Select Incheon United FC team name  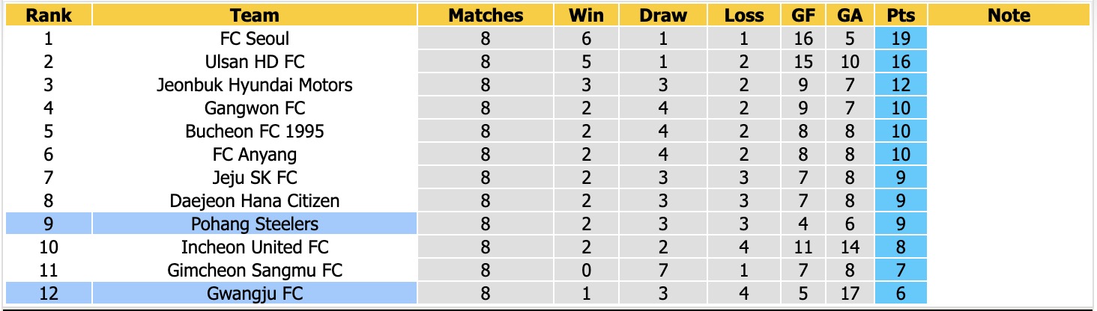255,247
